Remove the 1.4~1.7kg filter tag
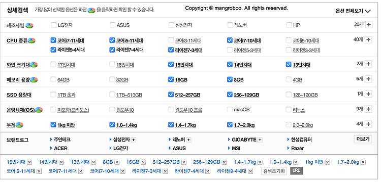This screenshot has height=182, width=381. (x=260, y=162)
